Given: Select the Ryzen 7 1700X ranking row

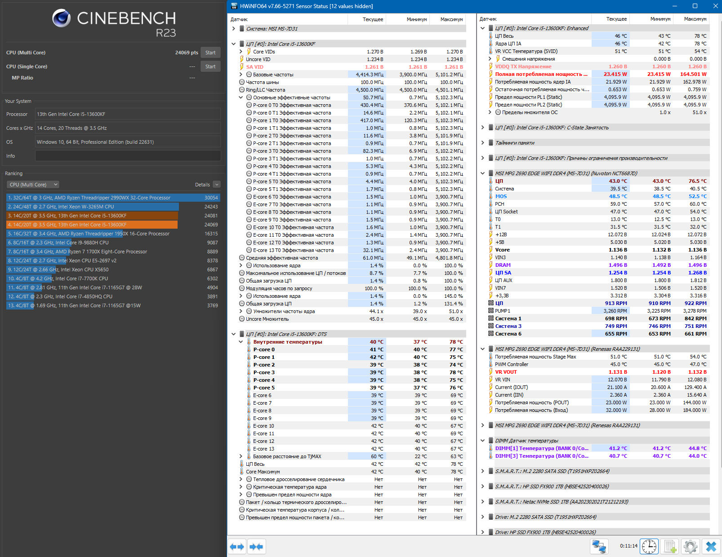Looking at the screenshot, I should (x=113, y=252).
